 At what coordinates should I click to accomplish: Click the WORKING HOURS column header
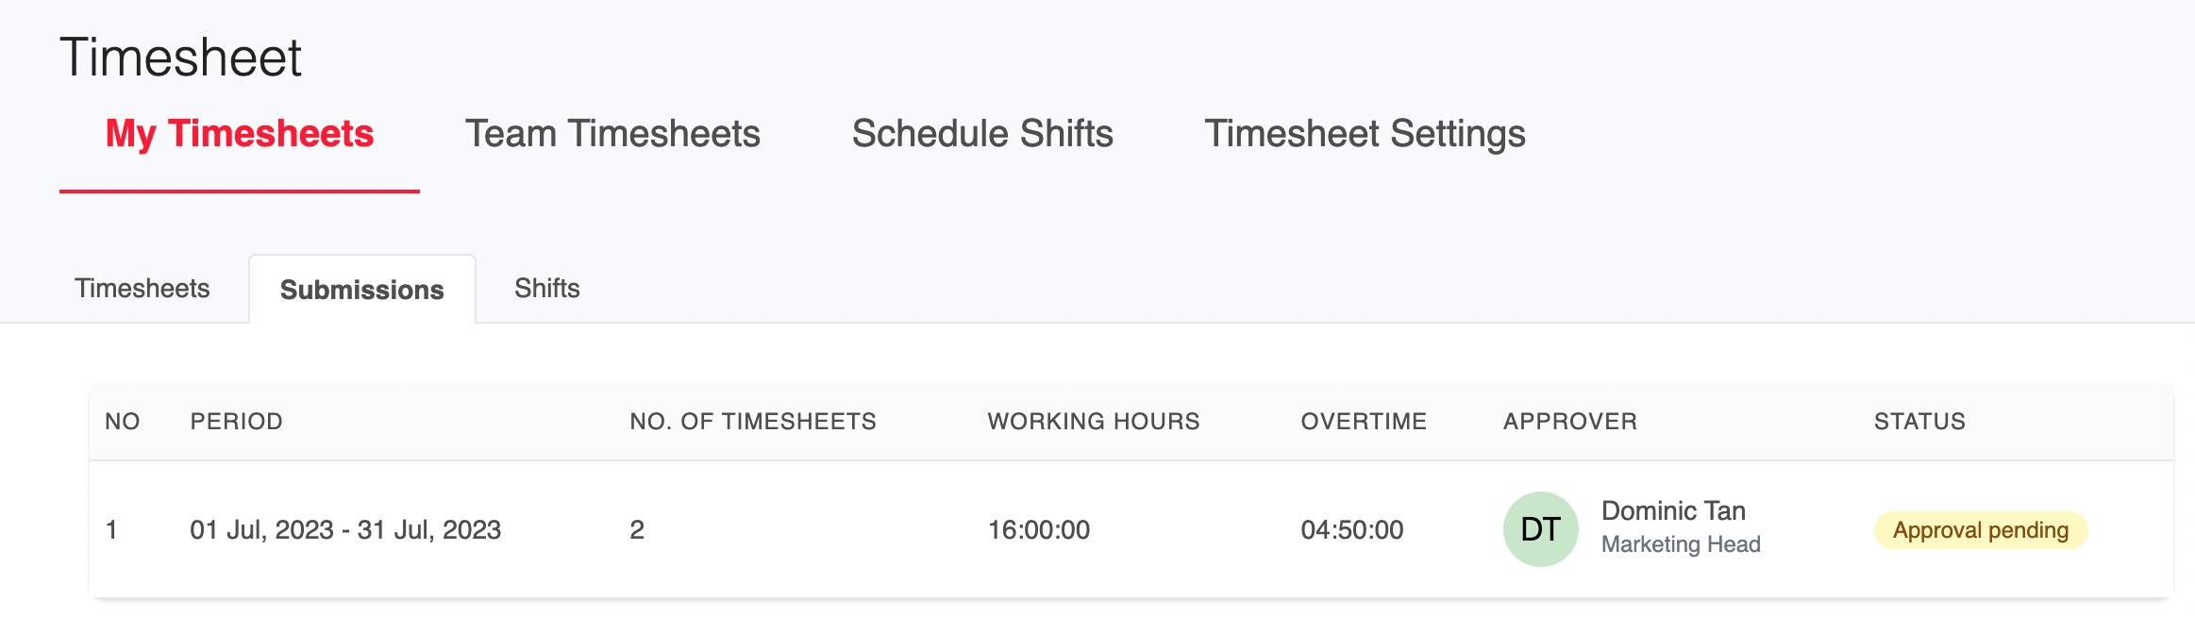(1094, 422)
